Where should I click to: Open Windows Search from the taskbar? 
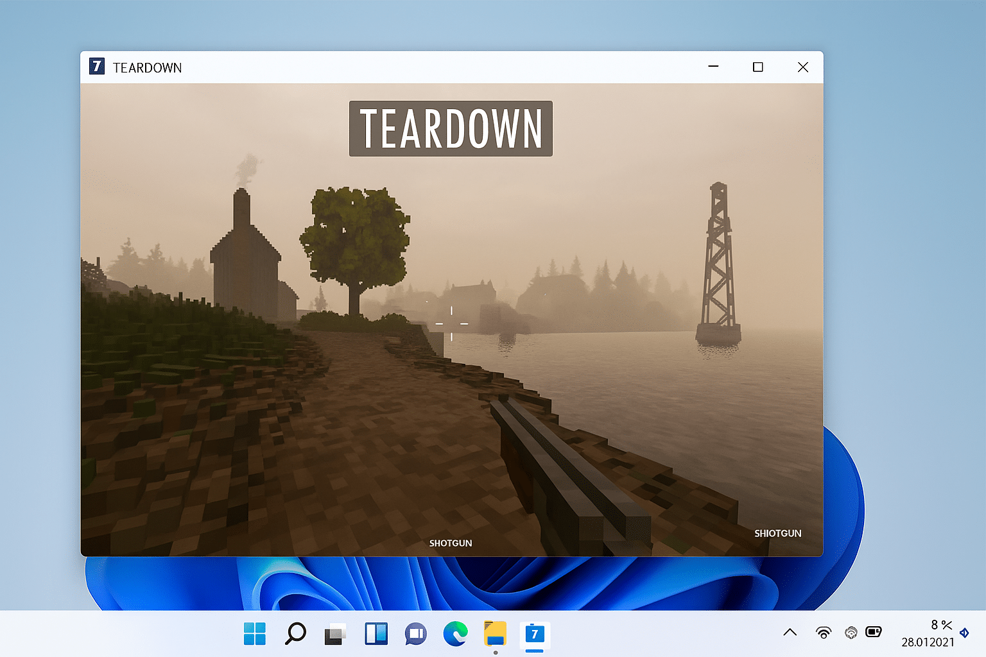295,634
